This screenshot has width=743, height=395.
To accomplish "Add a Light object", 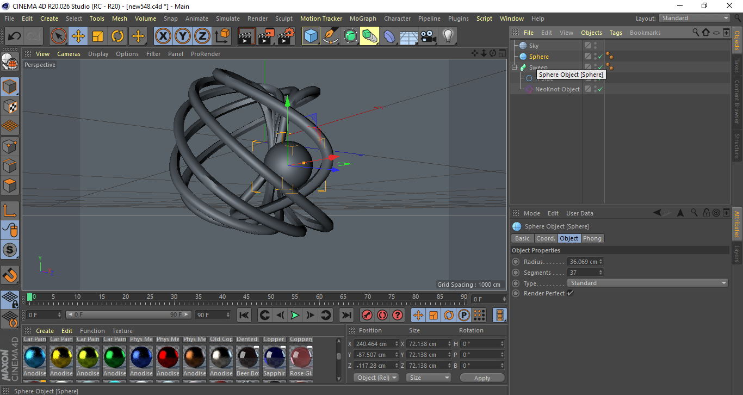I will (x=448, y=36).
